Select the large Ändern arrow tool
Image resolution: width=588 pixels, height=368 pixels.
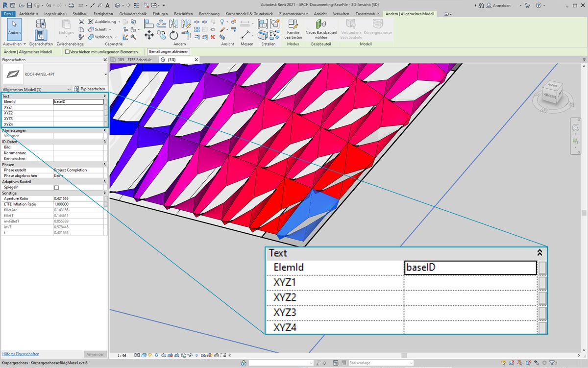click(x=14, y=29)
